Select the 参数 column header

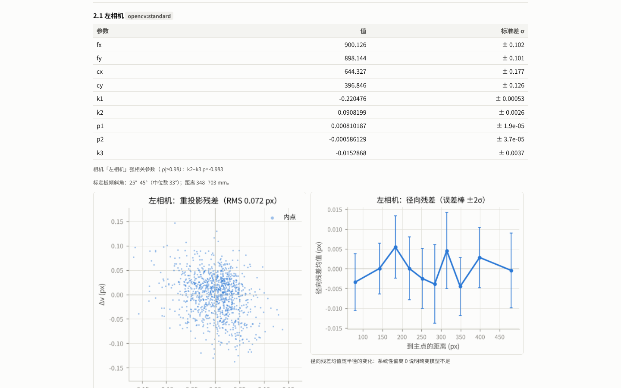coord(103,31)
